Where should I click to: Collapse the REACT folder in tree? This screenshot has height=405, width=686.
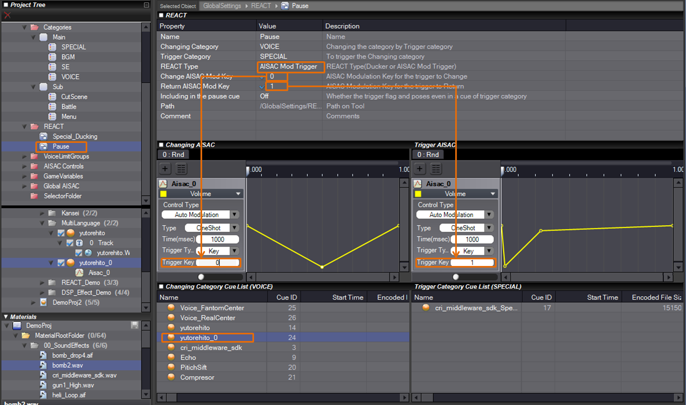(x=24, y=126)
